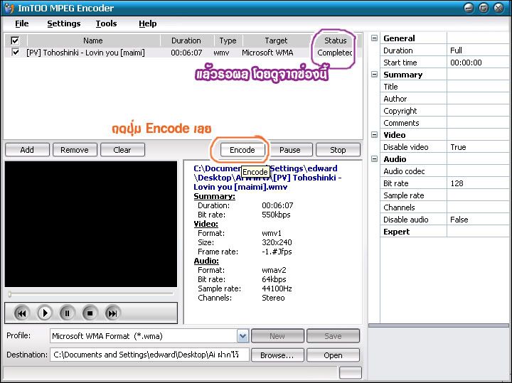Start encoding with the Encode button

click(x=242, y=150)
